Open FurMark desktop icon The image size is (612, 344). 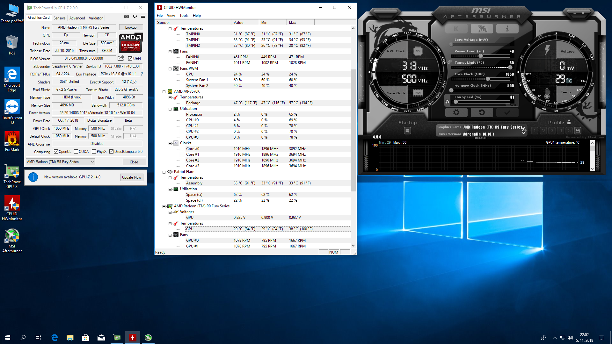[12, 141]
